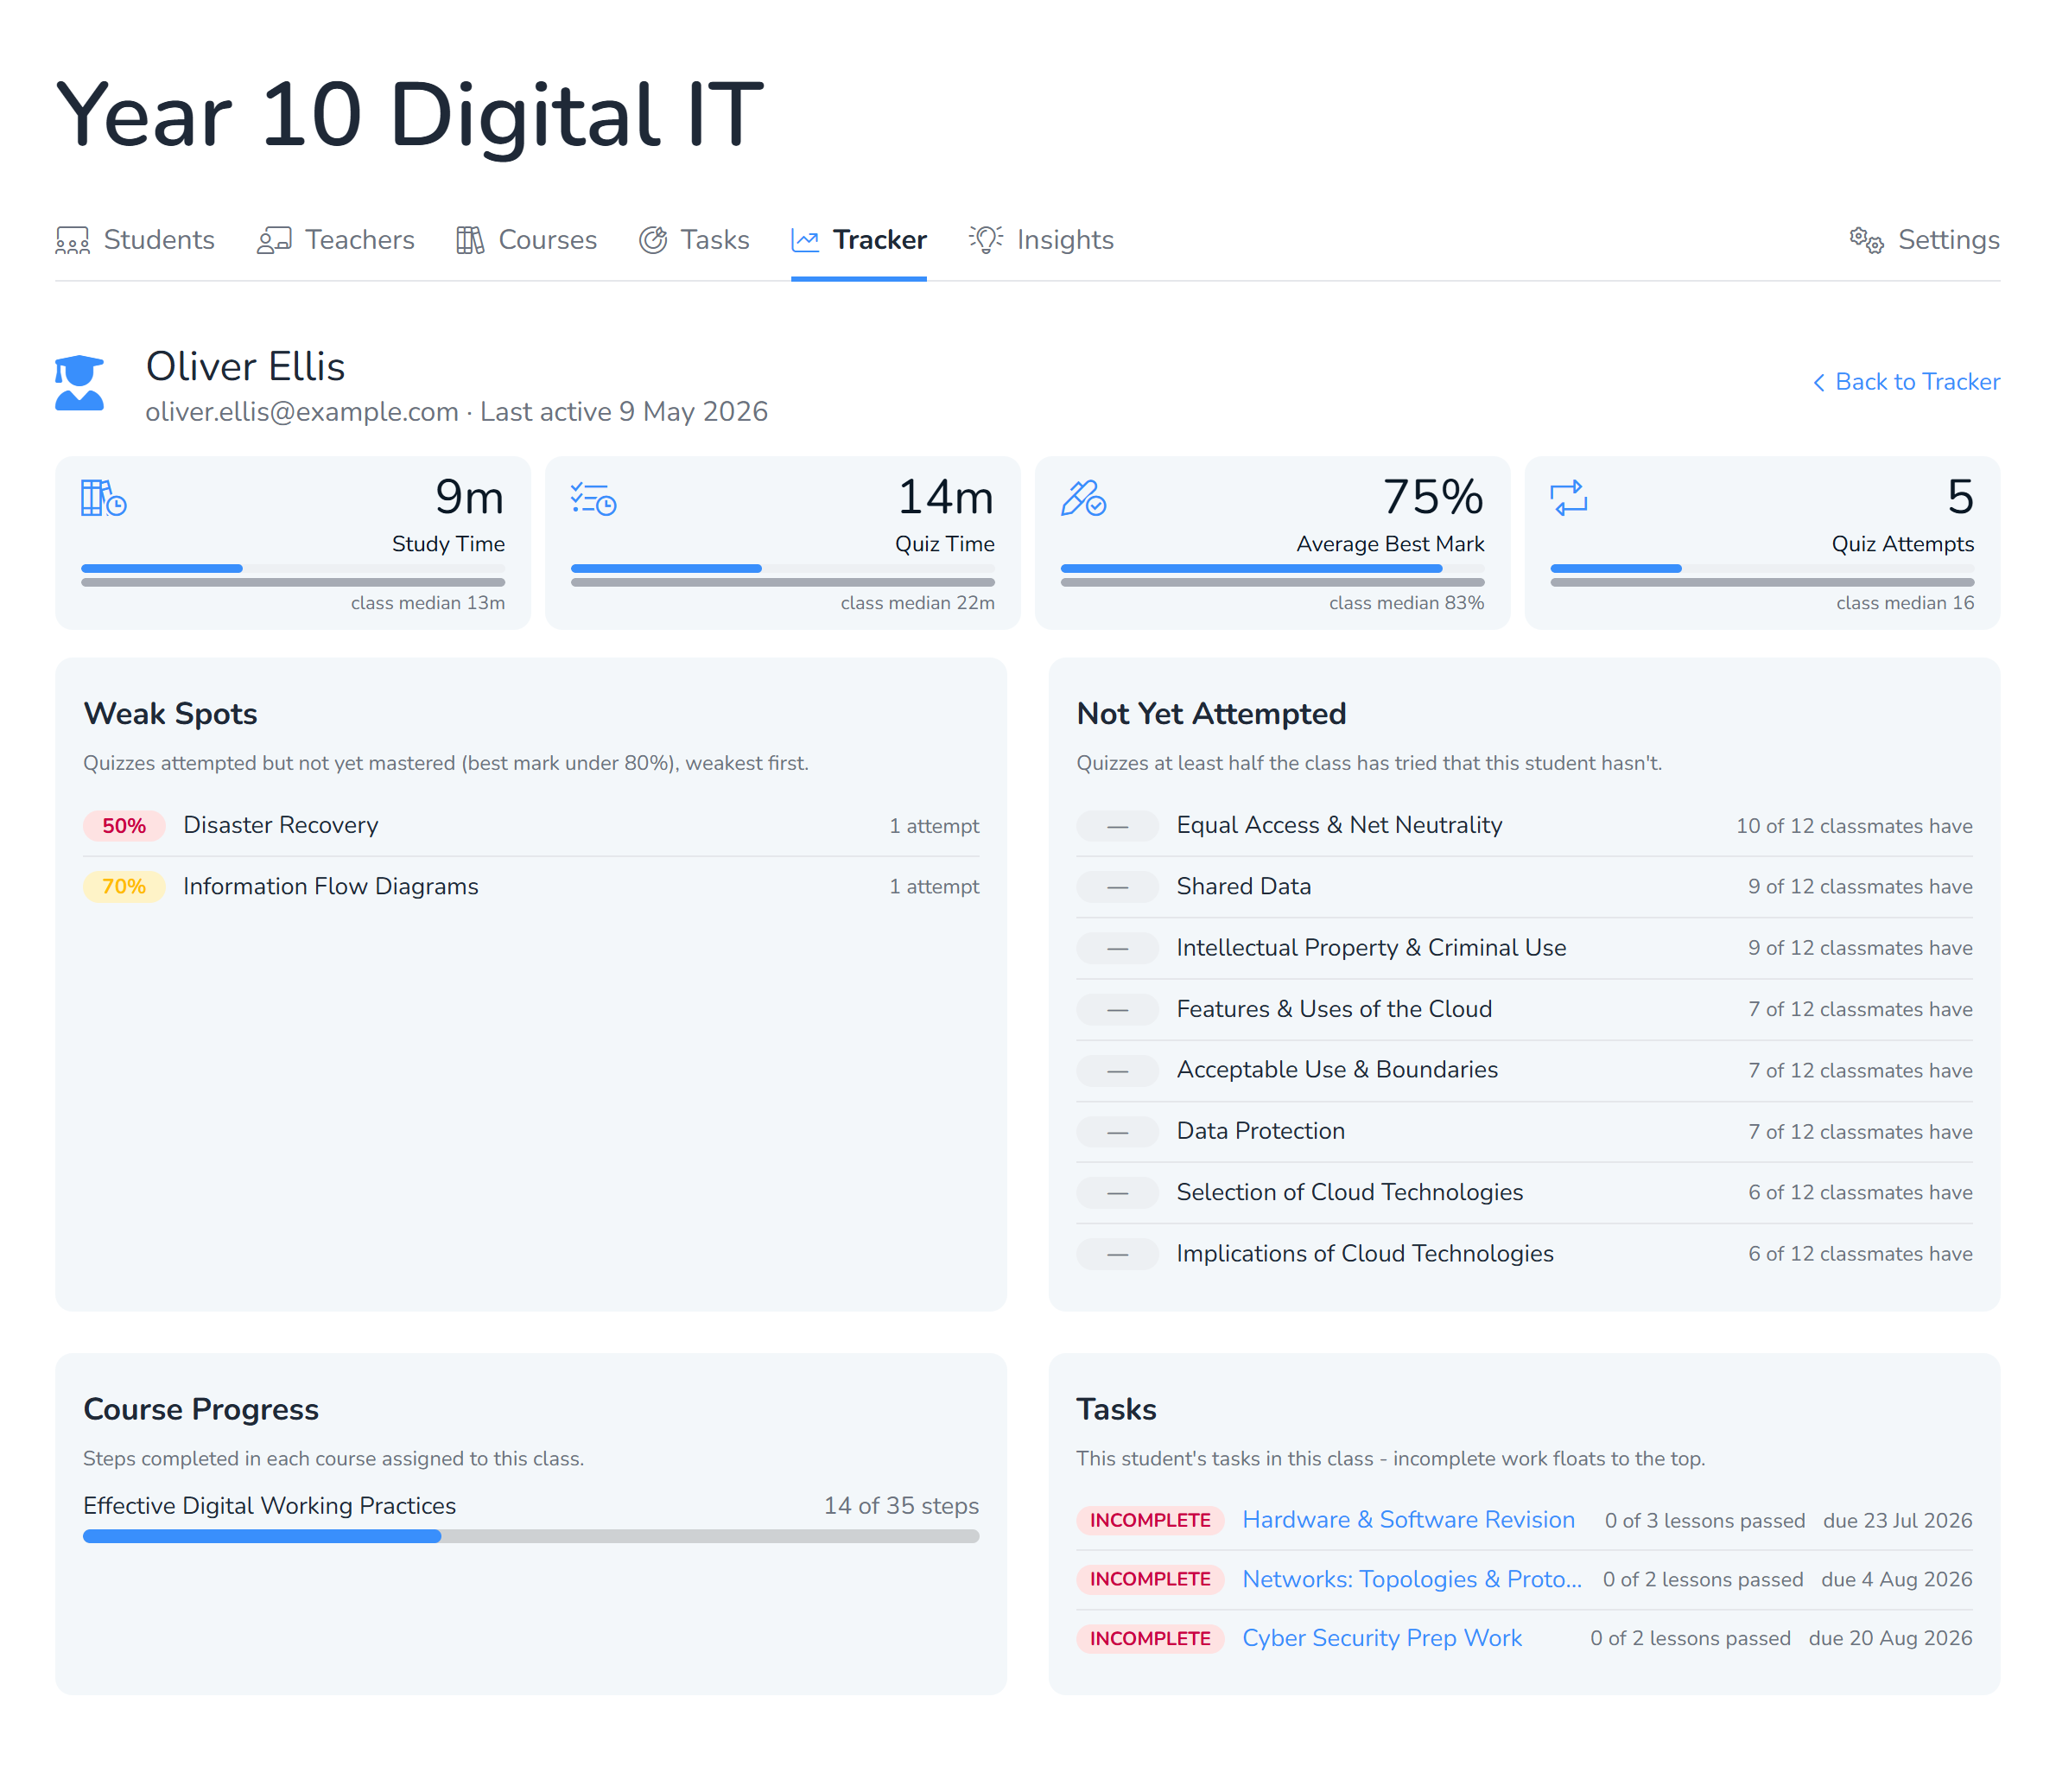Screen dimensions: 2056x1792
Task: Click the Tracker chart icon
Action: click(805, 240)
